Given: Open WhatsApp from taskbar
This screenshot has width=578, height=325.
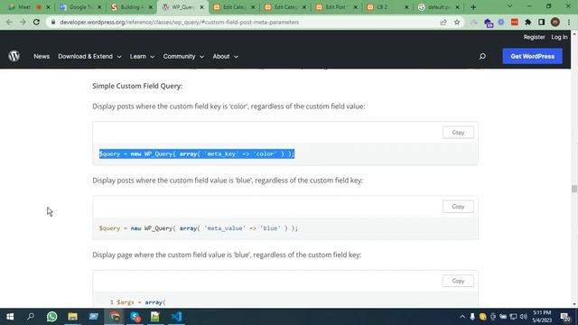Looking at the screenshot, I should coord(52,317).
